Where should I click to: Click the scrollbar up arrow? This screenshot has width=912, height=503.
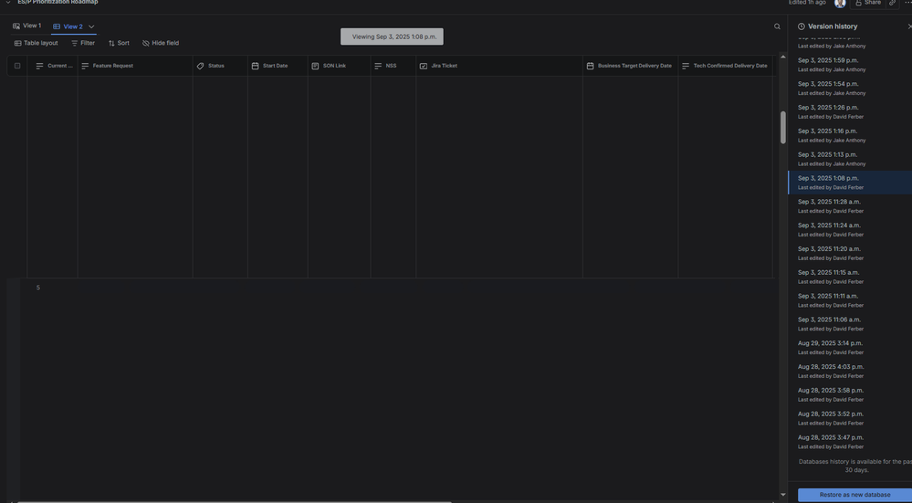(x=783, y=57)
